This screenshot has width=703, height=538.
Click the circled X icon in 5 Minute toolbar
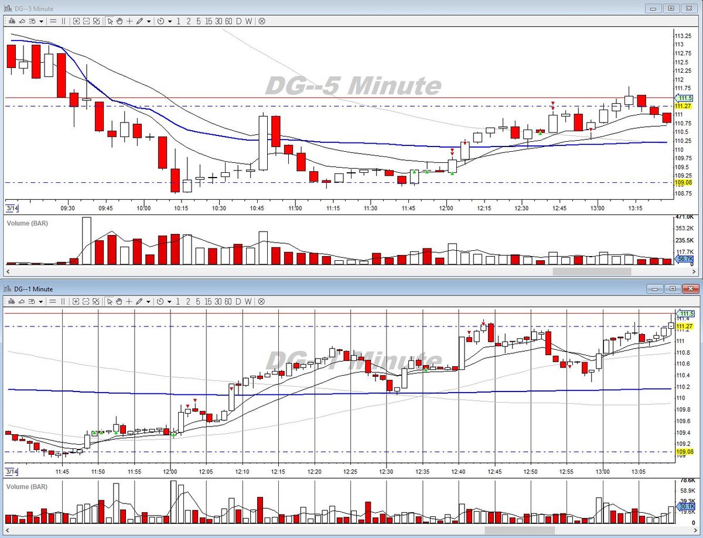tap(262, 21)
